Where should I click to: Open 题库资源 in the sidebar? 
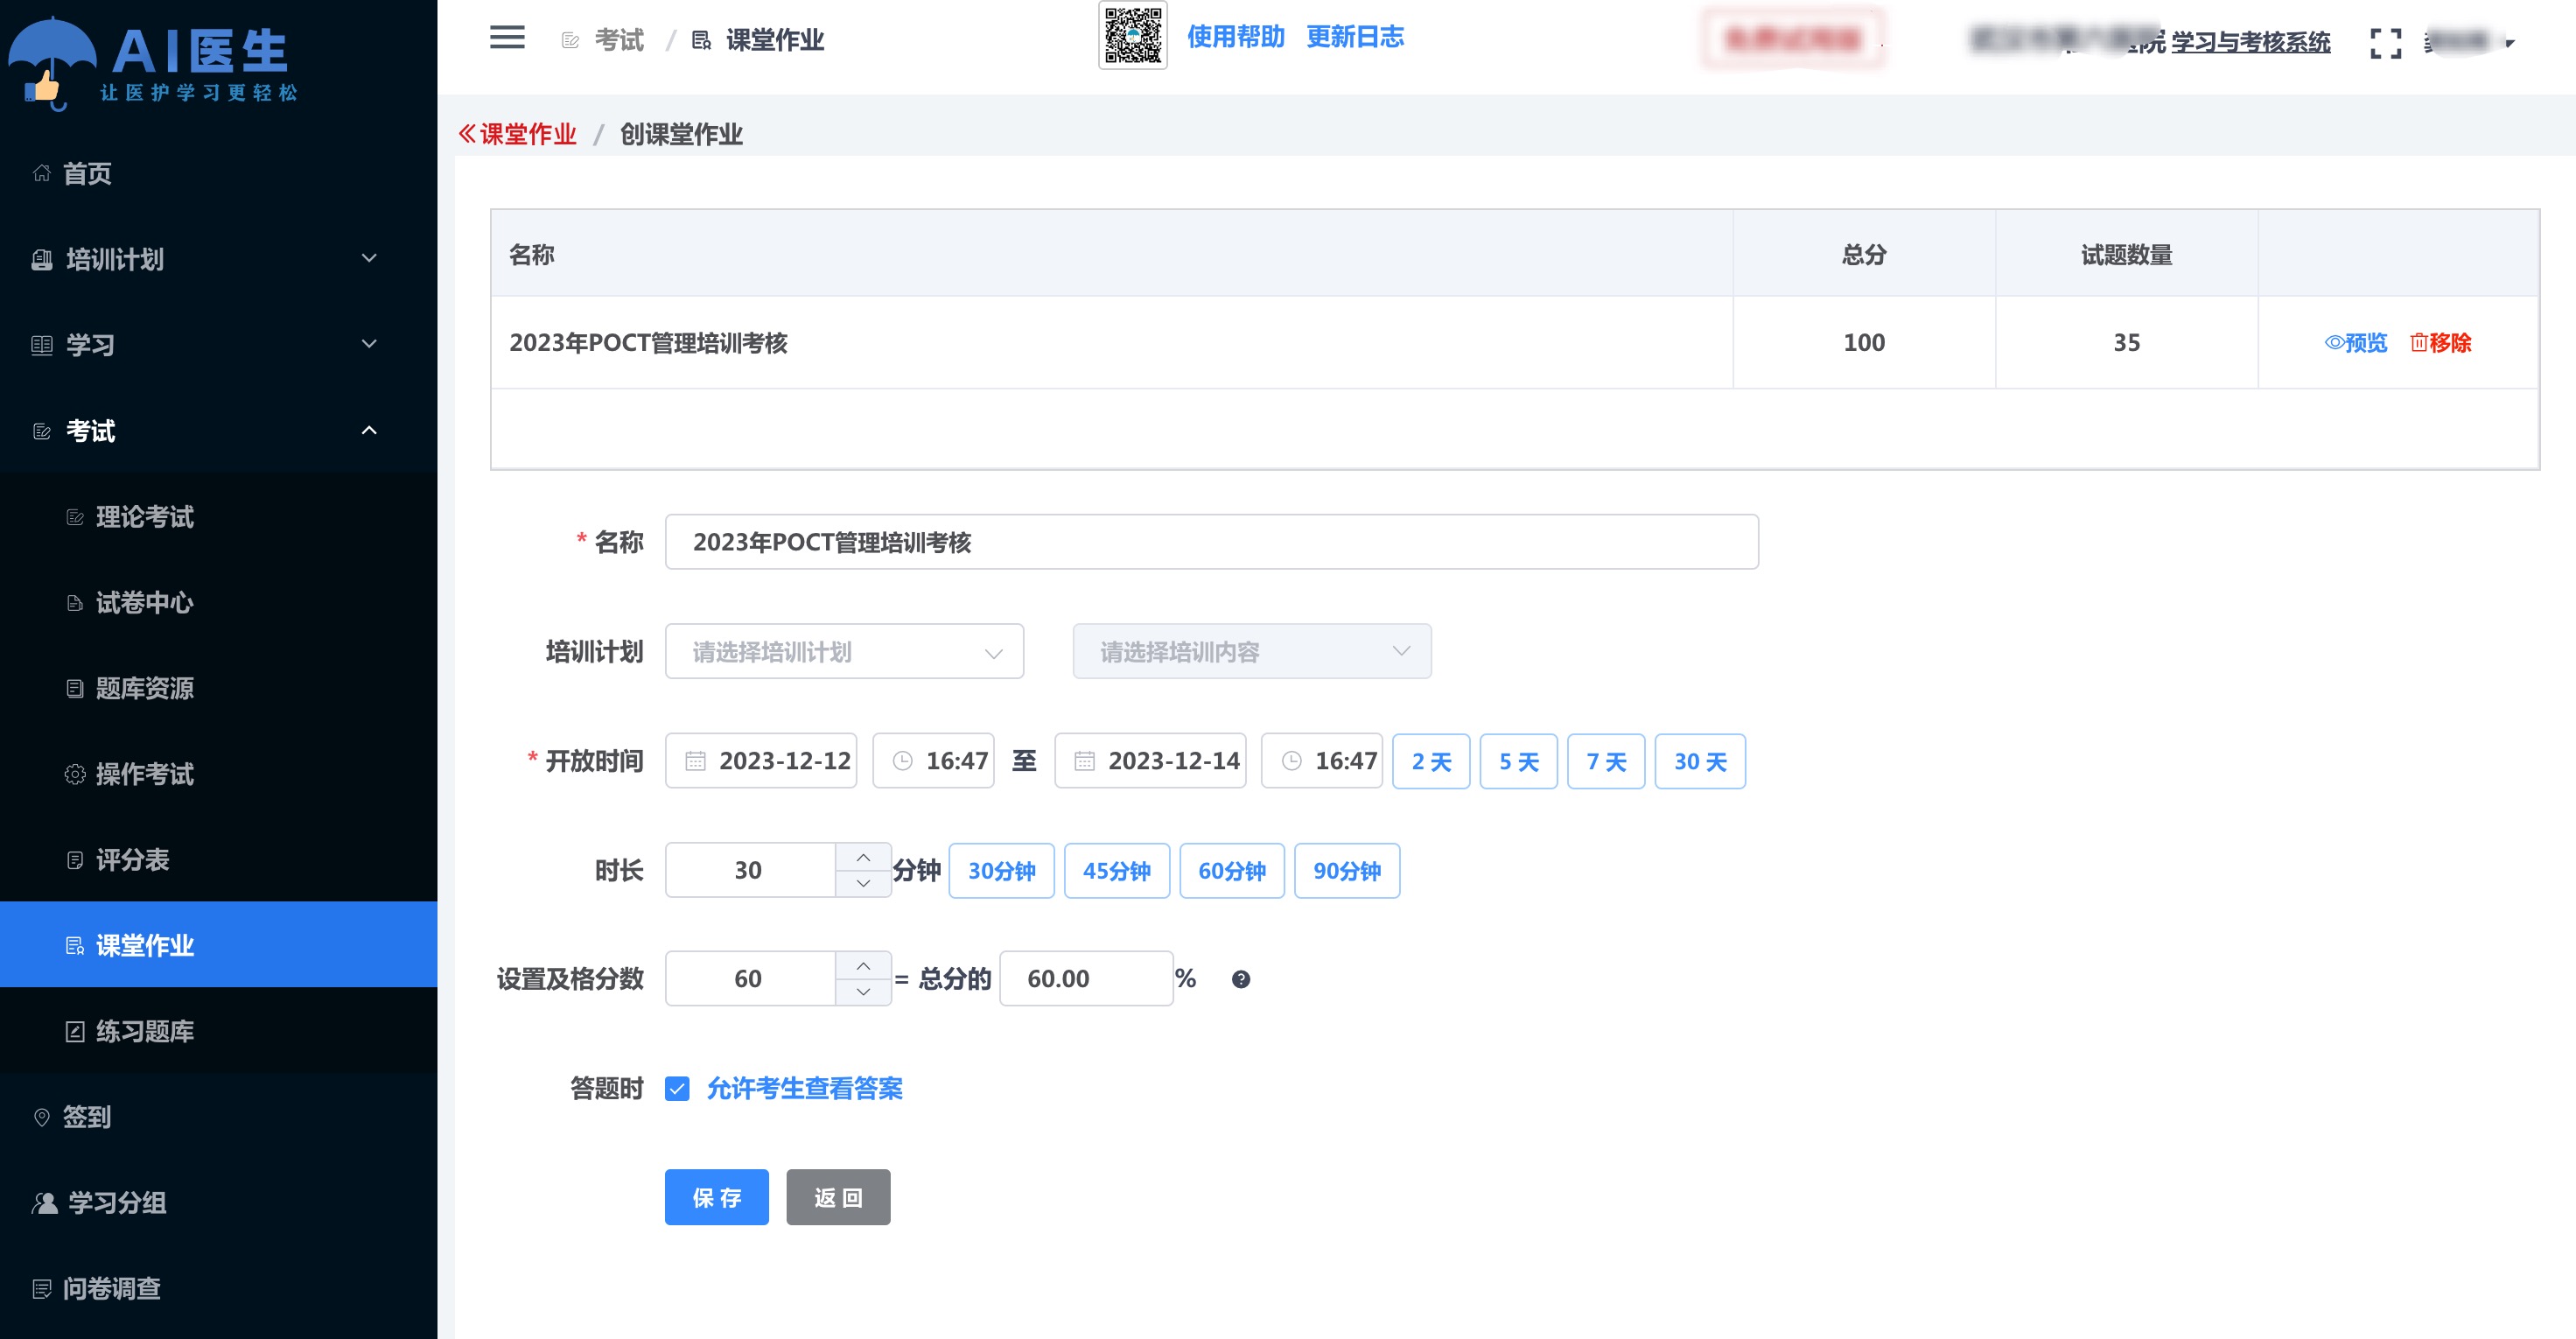(x=219, y=688)
